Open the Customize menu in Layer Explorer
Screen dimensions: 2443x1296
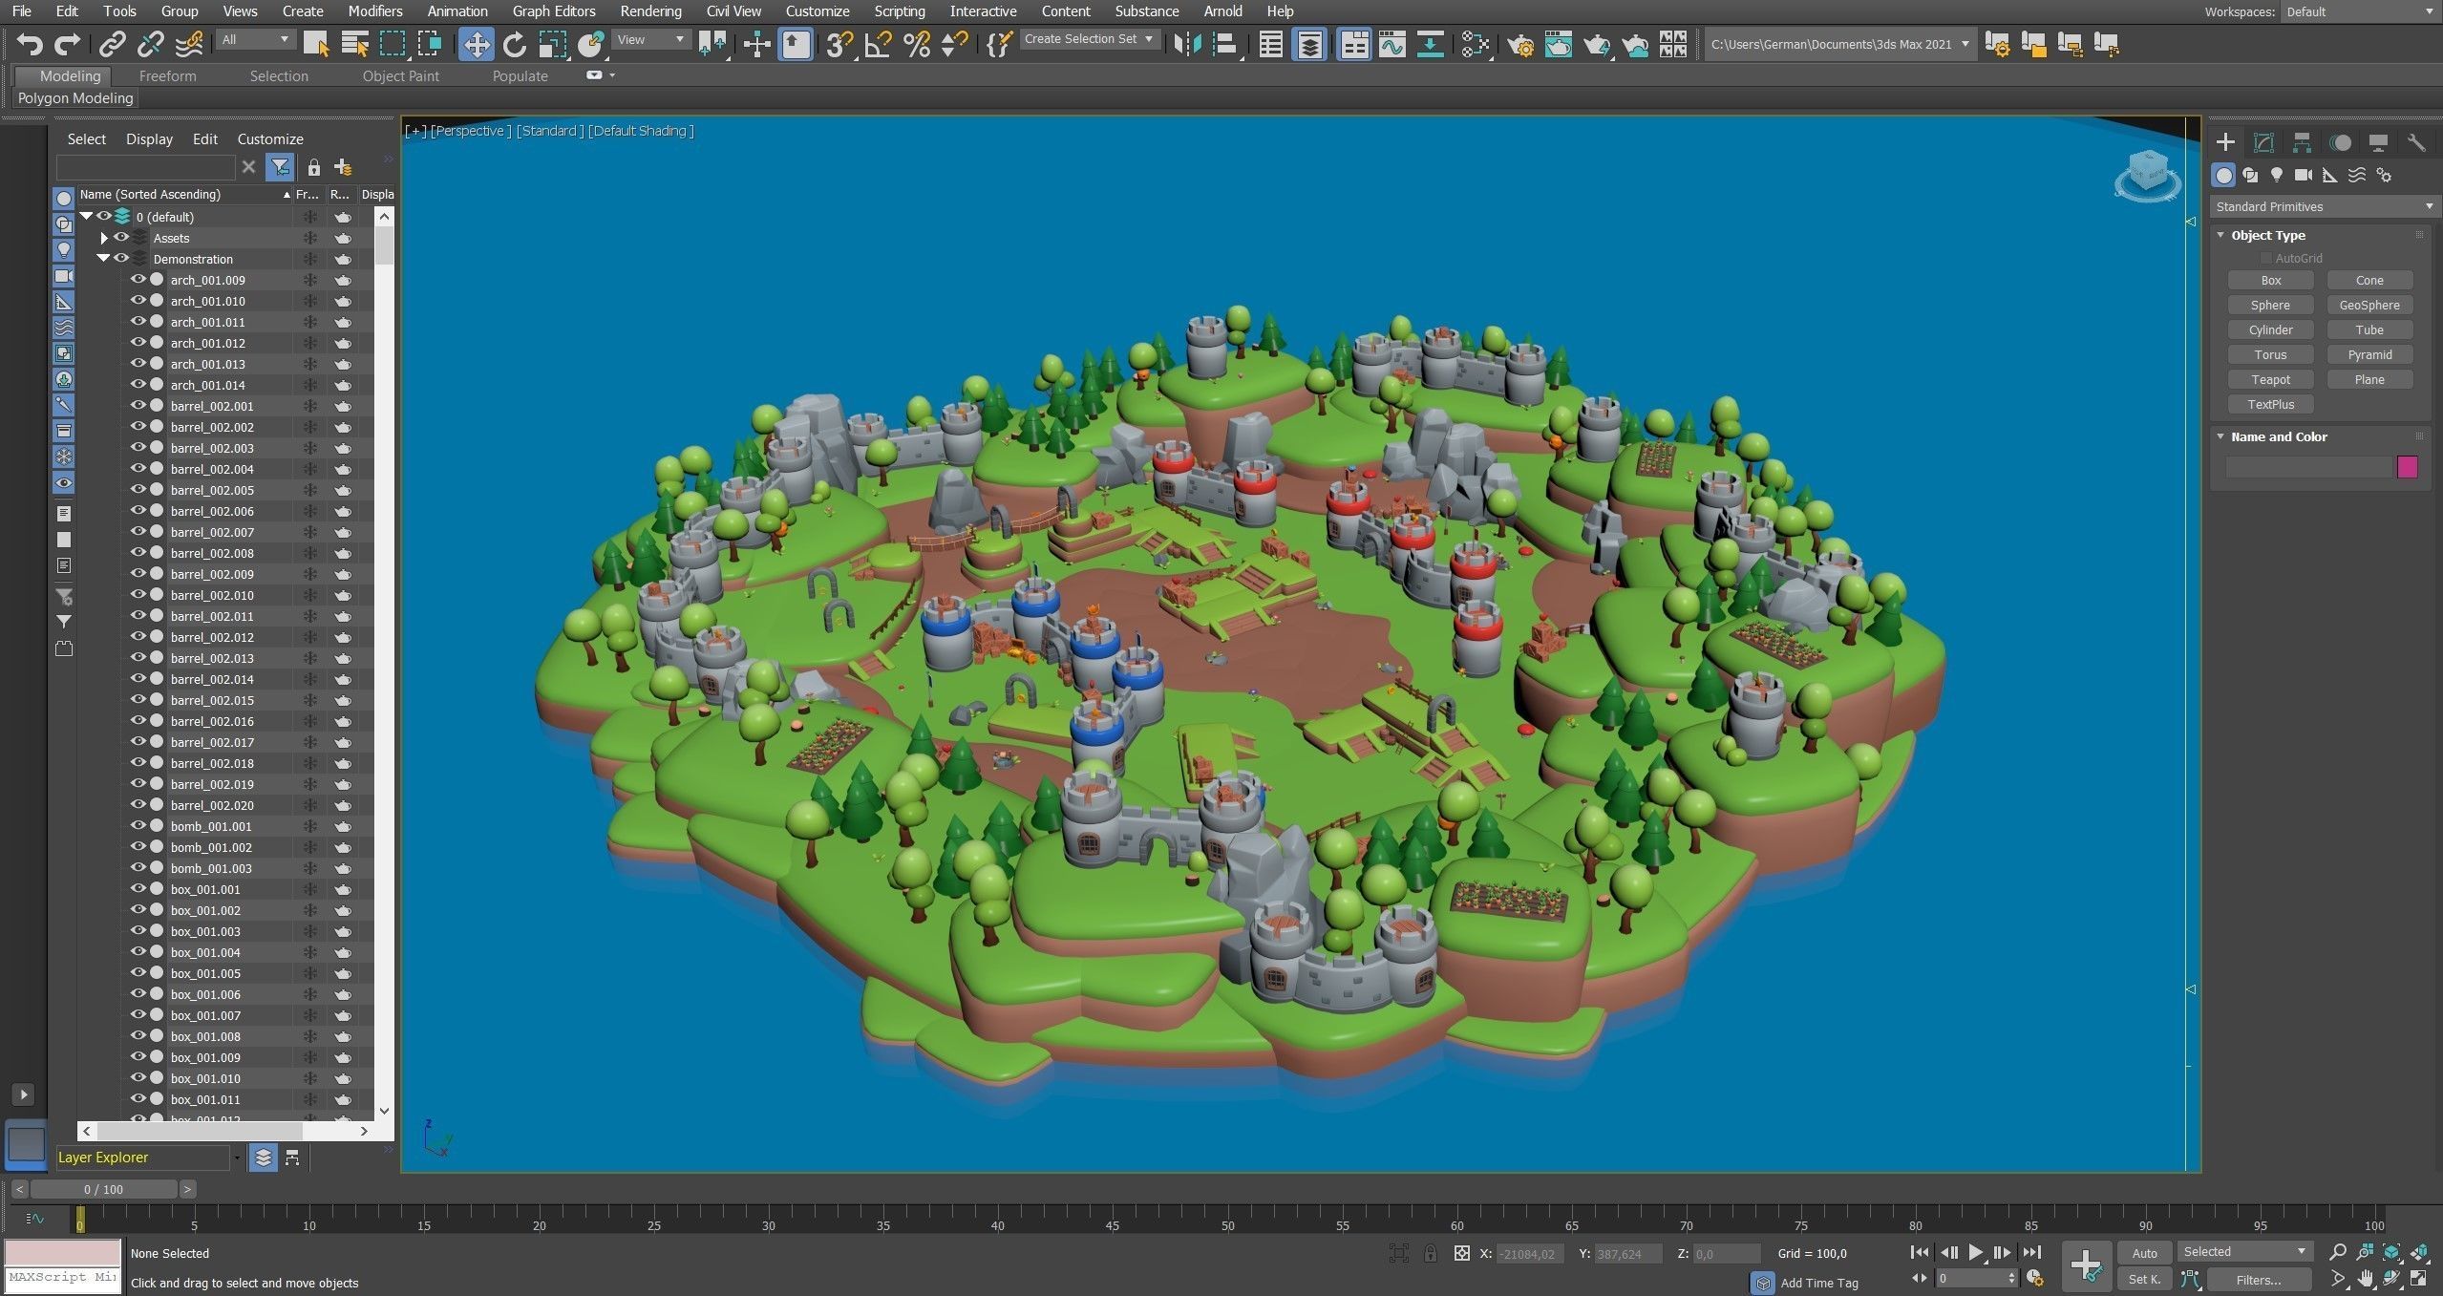coord(270,139)
